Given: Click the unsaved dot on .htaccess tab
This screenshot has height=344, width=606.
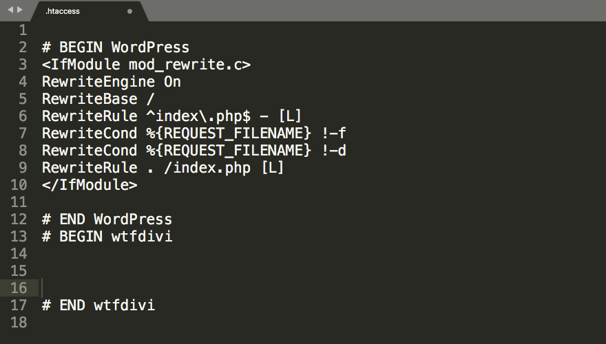Looking at the screenshot, I should pyautogui.click(x=130, y=12).
